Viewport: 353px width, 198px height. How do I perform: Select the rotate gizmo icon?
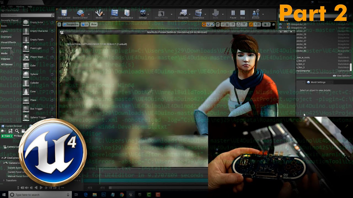(x=208, y=24)
